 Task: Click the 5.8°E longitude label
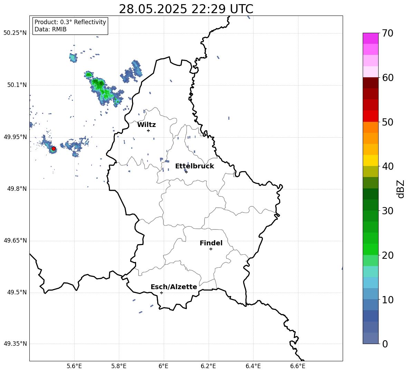click(x=119, y=366)
